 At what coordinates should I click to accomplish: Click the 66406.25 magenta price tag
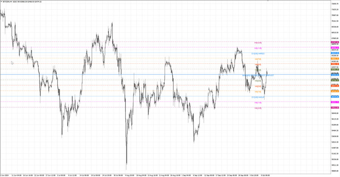[335, 48]
